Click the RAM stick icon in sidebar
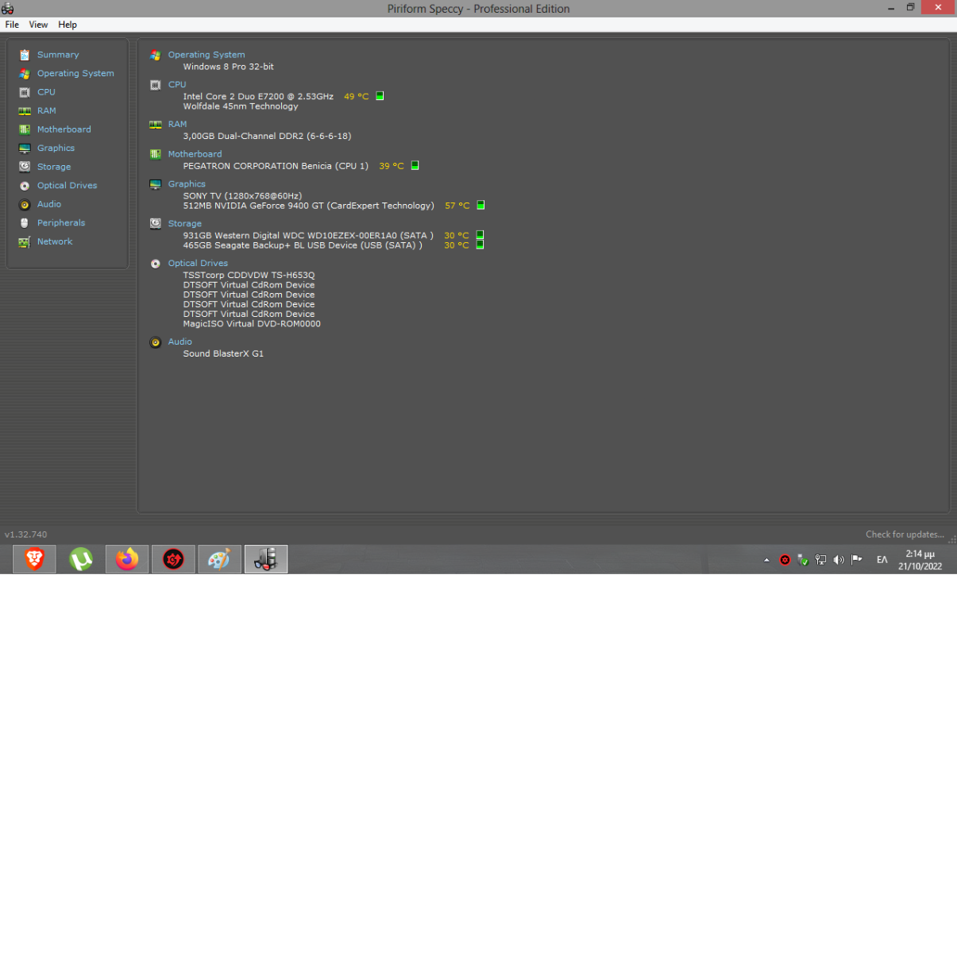The width and height of the screenshot is (957, 953). [x=25, y=111]
